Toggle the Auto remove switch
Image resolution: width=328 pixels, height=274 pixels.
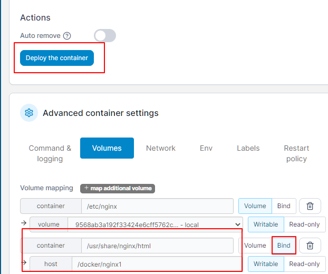coord(105,35)
